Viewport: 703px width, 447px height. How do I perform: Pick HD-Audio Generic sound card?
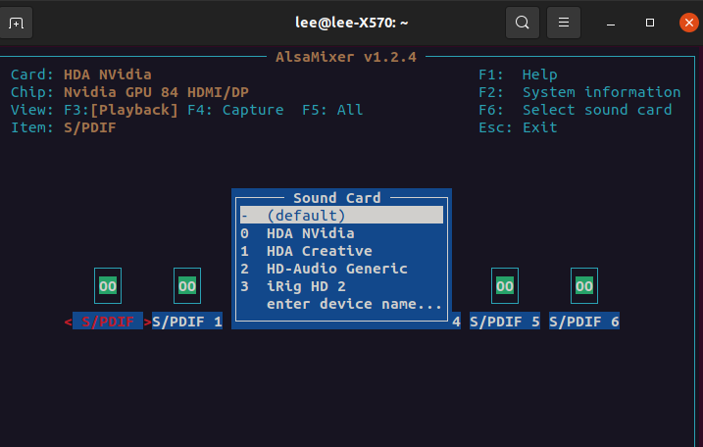(341, 269)
